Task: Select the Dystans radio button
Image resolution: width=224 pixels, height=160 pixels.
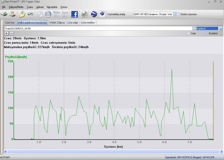Action: pos(207,33)
